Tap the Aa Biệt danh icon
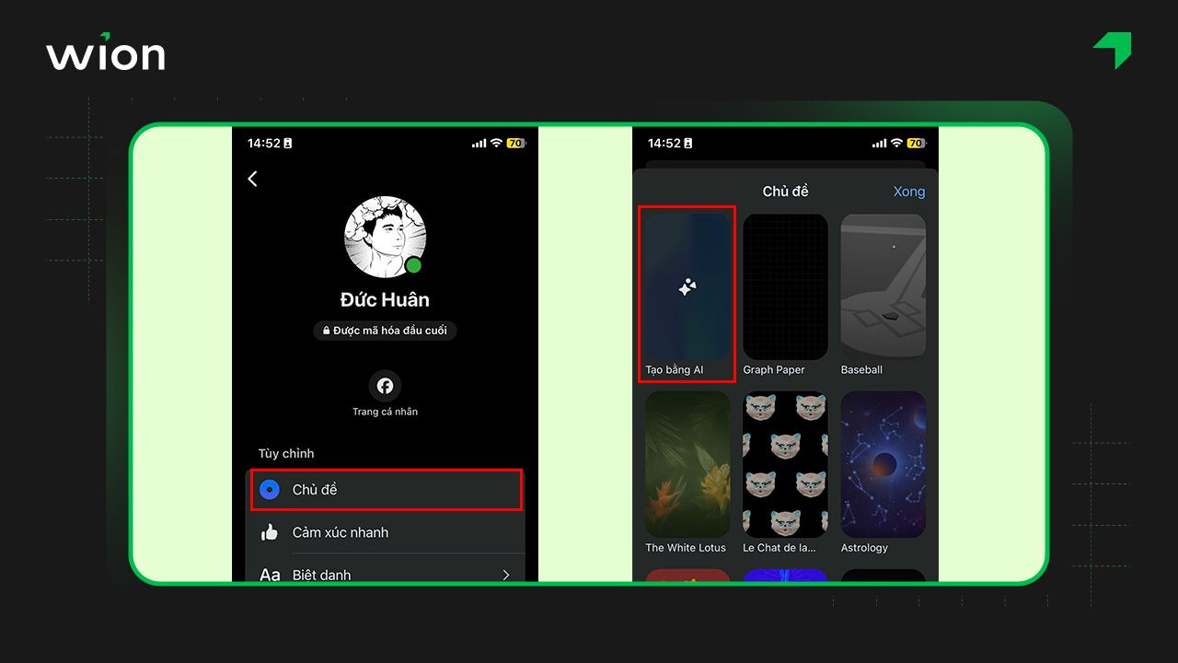The width and height of the screenshot is (1178, 663). point(270,575)
